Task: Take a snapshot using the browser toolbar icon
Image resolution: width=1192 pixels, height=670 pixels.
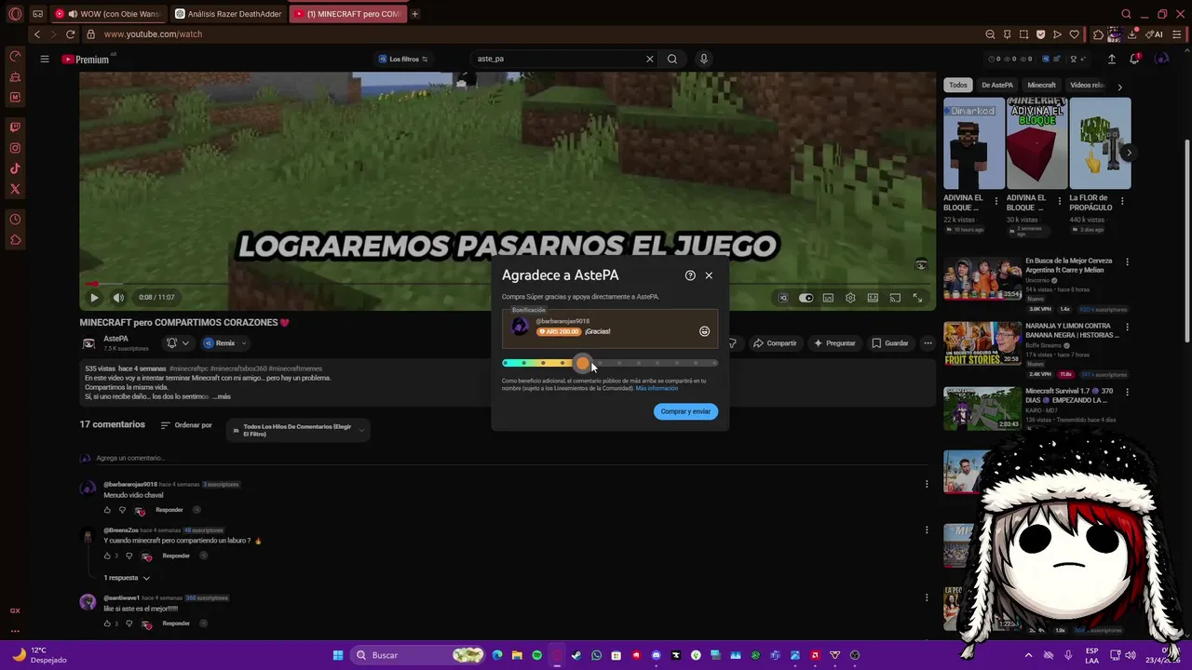Action: click(x=1023, y=34)
